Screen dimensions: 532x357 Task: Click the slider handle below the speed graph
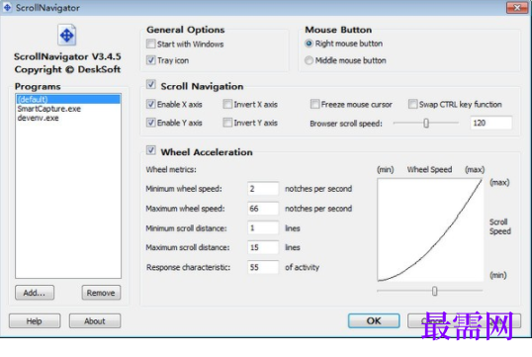coord(435,291)
